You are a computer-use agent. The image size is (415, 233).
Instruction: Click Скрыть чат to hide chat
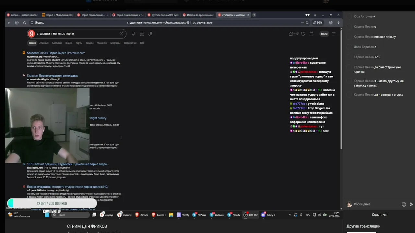(380, 215)
